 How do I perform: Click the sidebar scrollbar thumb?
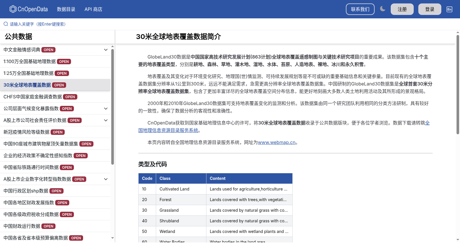[x=112, y=107]
